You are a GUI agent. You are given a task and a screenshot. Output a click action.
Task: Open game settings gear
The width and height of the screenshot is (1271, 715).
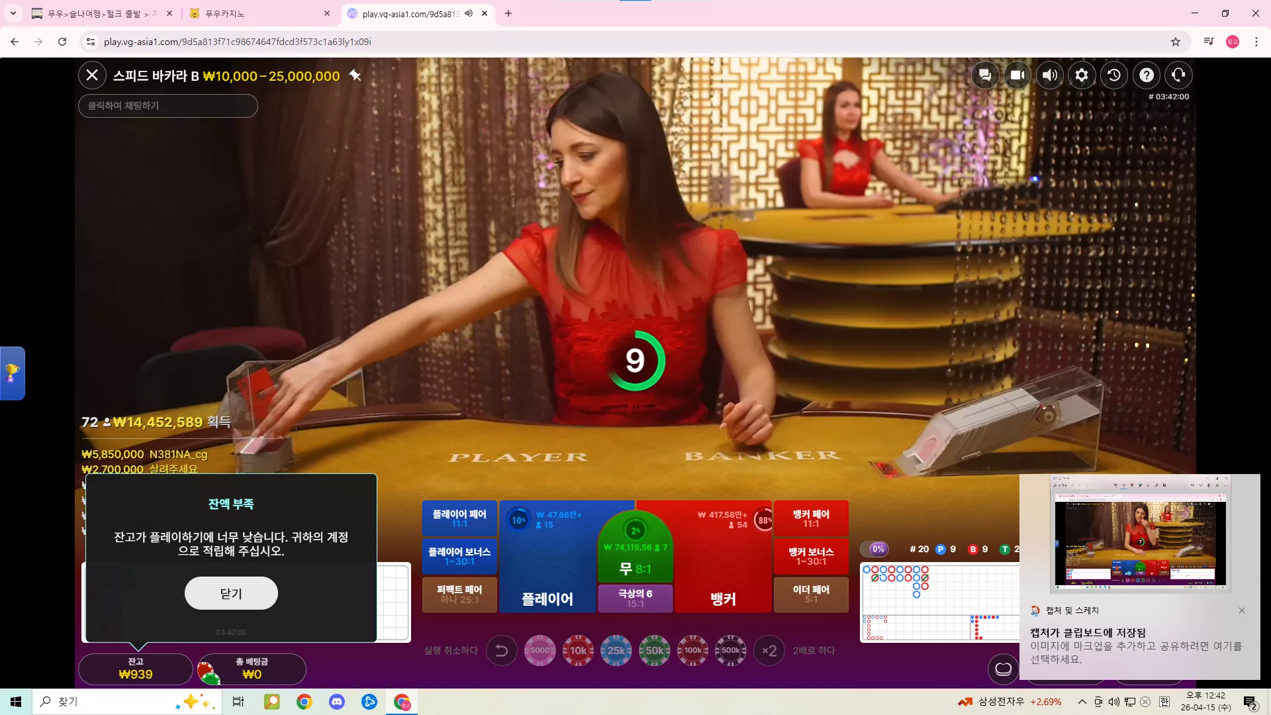click(x=1082, y=75)
